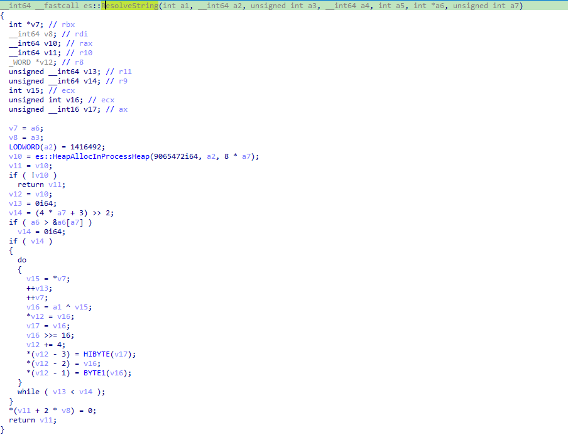Click the XOR line 'v16 = a1 ^ v15;'

tap(59, 307)
